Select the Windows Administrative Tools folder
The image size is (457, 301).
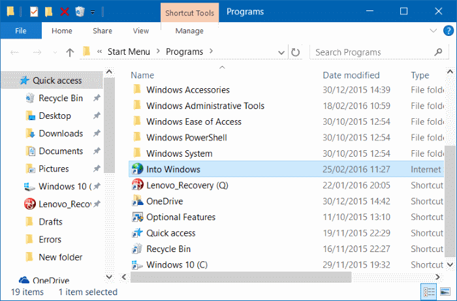tap(205, 106)
